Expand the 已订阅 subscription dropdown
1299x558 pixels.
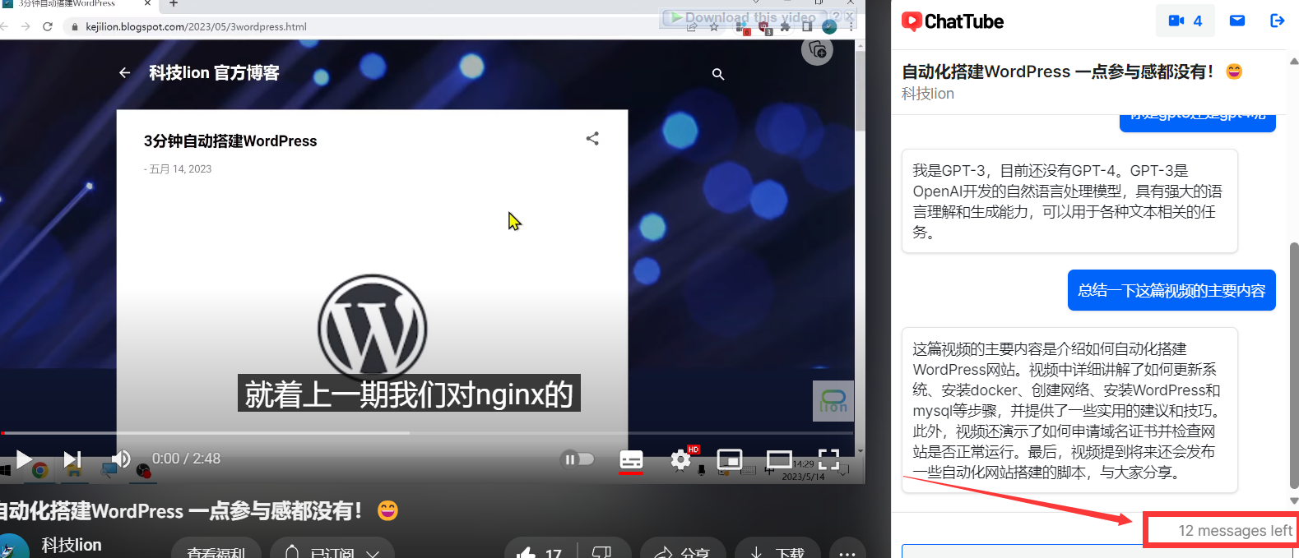(x=332, y=552)
